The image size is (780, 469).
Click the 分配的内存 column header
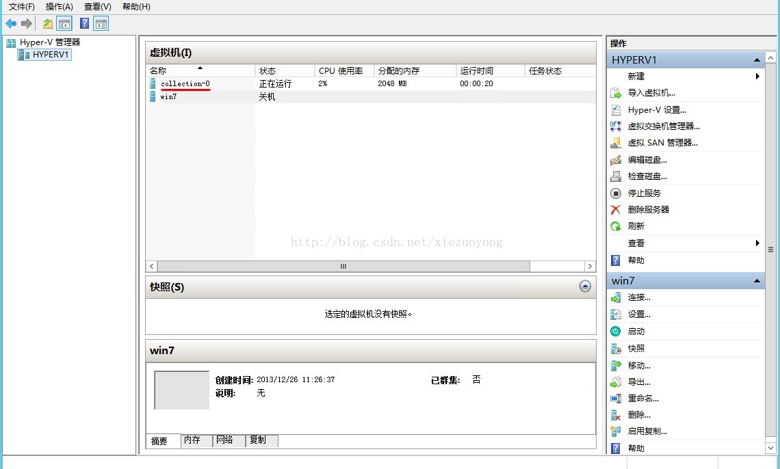(415, 70)
